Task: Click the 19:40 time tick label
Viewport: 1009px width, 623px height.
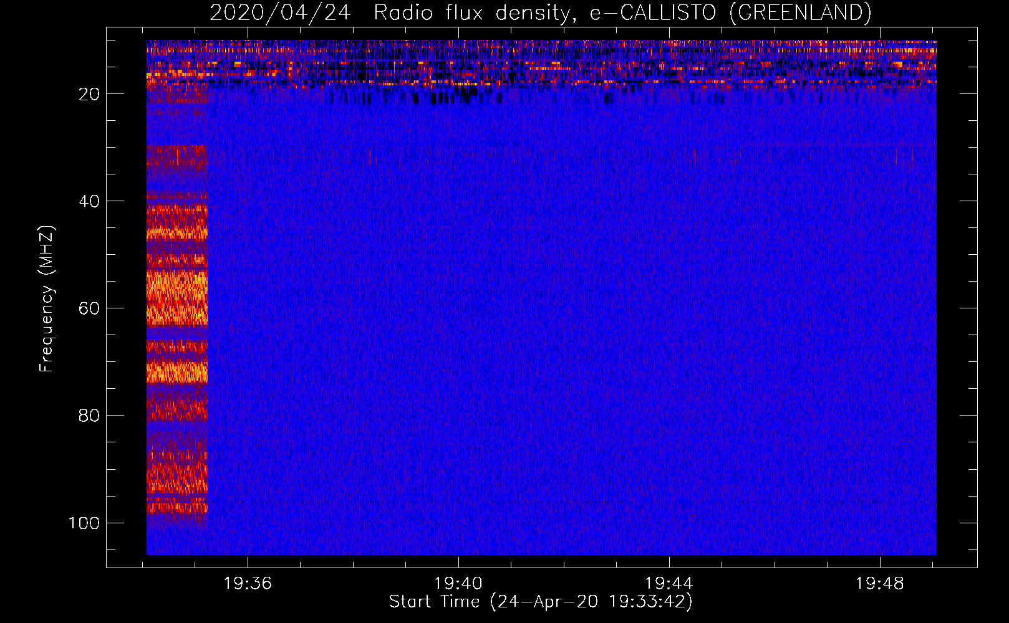Action: [458, 584]
